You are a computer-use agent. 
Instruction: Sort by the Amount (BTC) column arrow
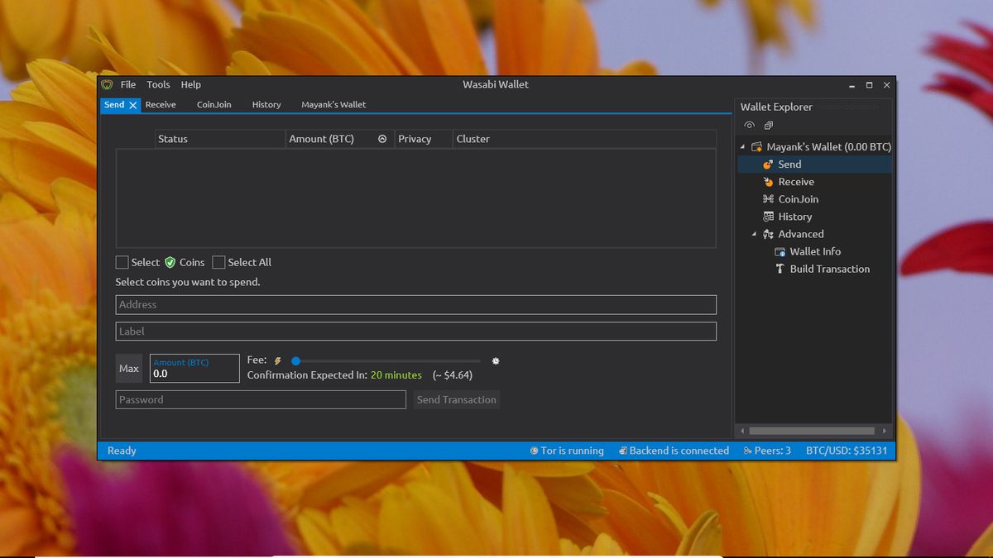coord(382,139)
